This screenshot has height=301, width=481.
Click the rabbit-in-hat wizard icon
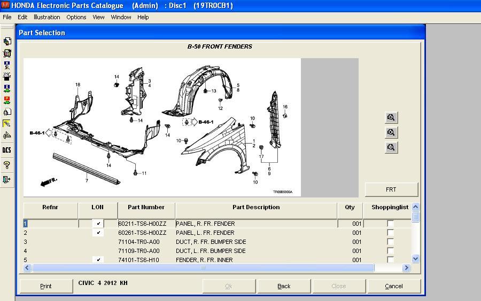click(x=7, y=76)
